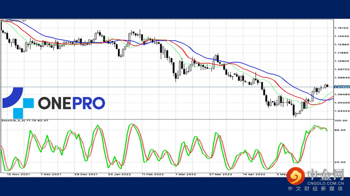The height and width of the screenshot is (196, 350).
Task: Click the stochastic 80.00 scale label
Action: point(340,130)
